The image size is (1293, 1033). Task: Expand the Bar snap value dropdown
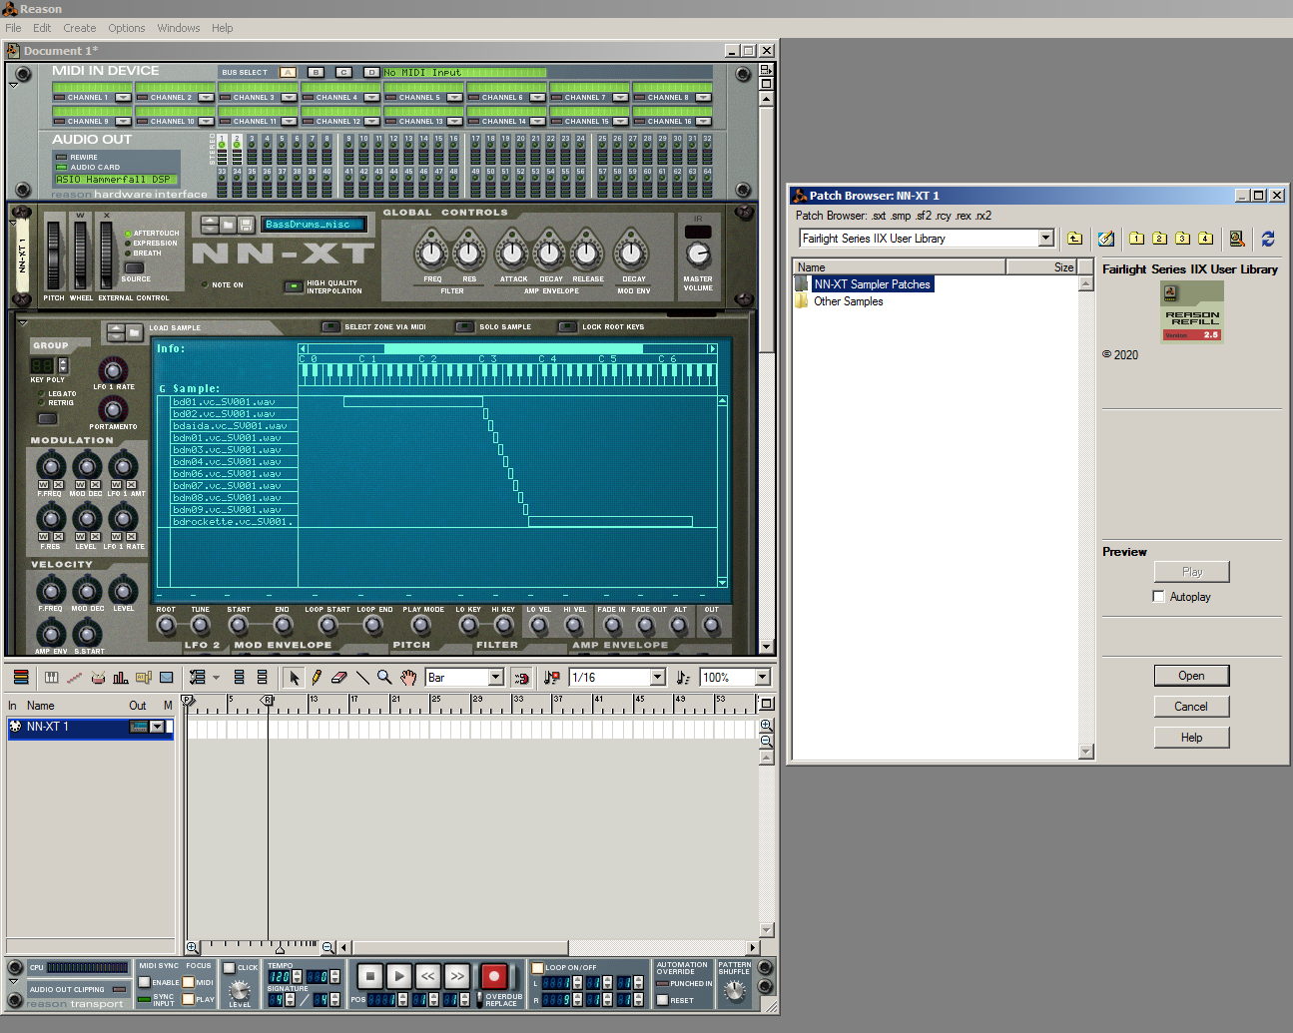click(495, 678)
